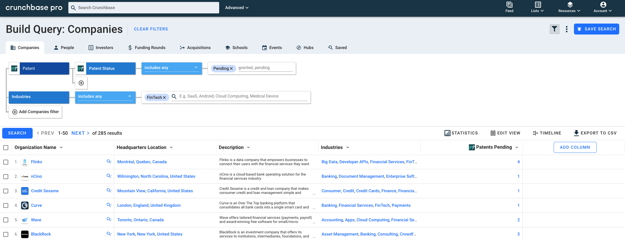Switch to the People tab

click(x=64, y=48)
